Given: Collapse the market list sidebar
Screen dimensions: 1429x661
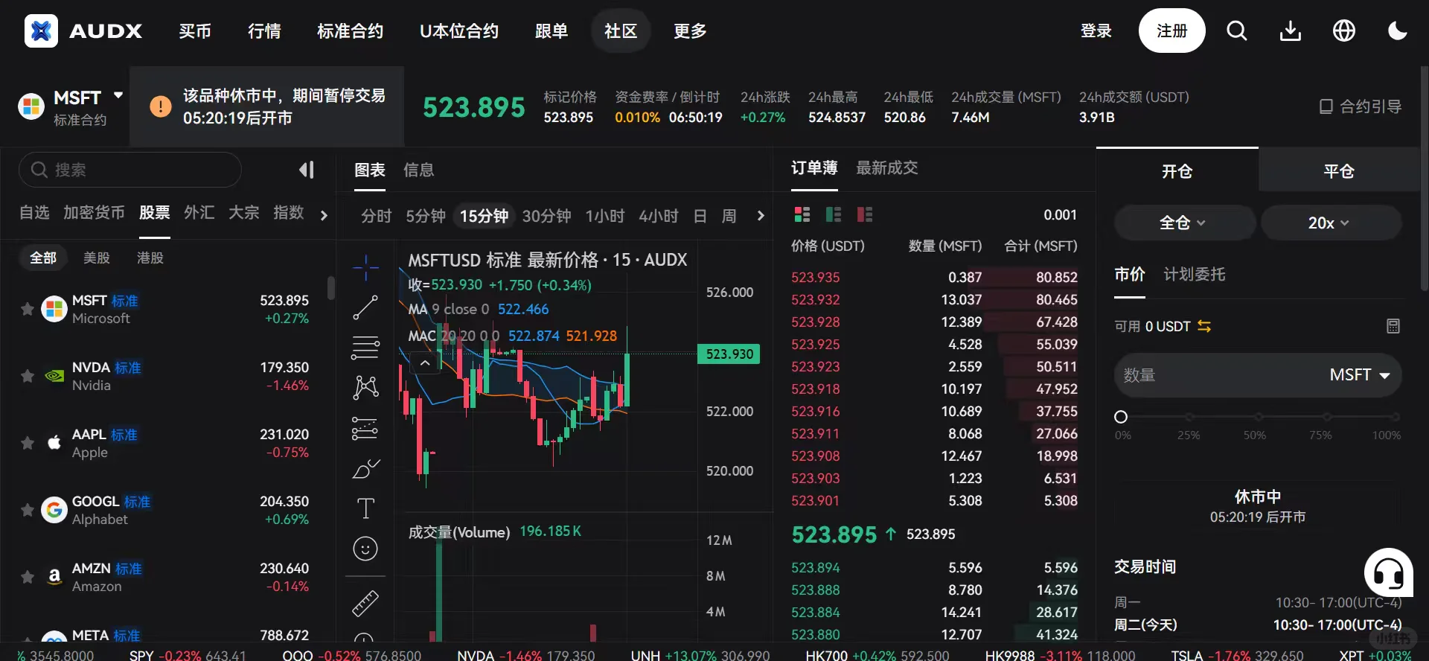Looking at the screenshot, I should (x=307, y=170).
